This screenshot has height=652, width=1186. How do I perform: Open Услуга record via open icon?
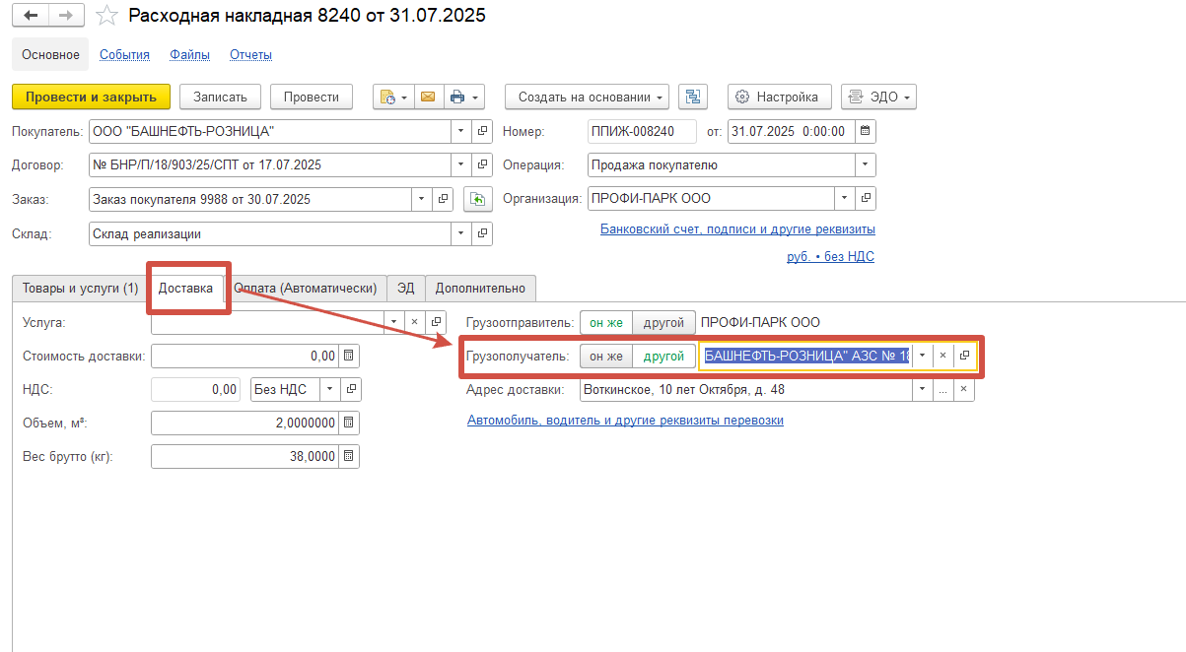(x=437, y=322)
